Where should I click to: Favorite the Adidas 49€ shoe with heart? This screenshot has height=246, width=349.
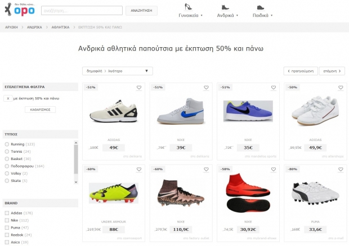click(139, 88)
